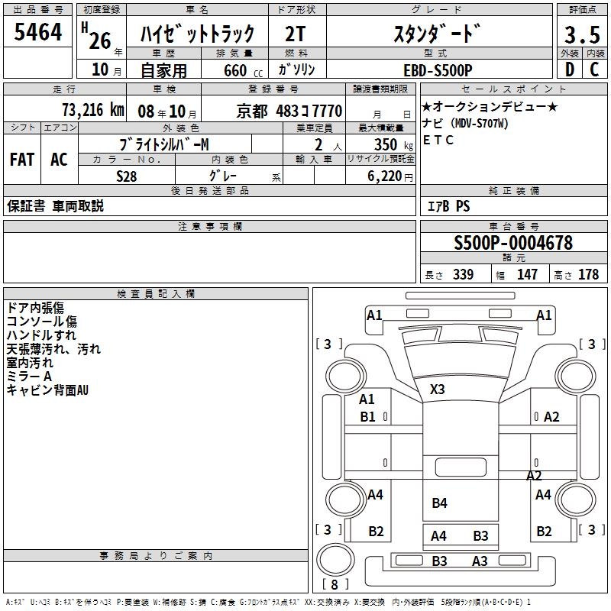The image size is (611, 611).
Task: Click the inspector note ドア内張傷
Action: click(35, 308)
